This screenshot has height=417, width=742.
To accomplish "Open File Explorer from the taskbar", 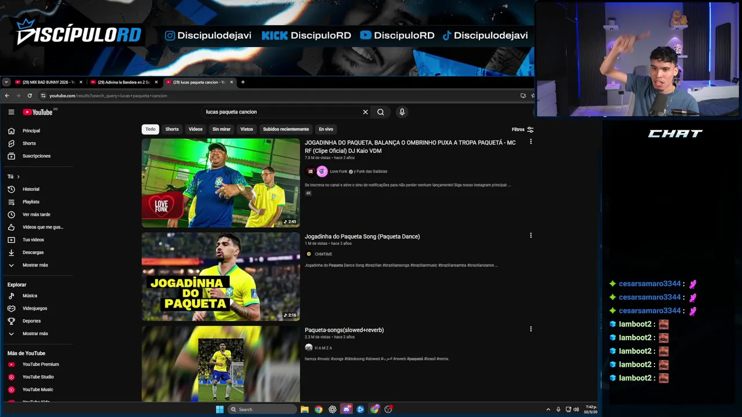I will (304, 409).
